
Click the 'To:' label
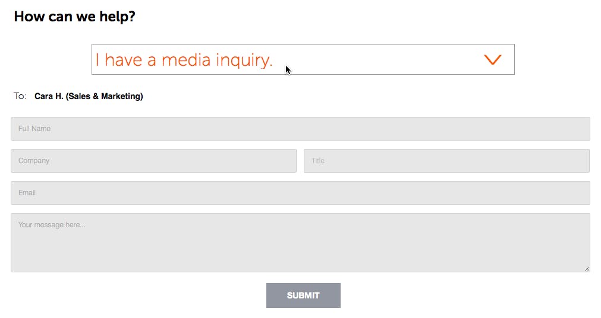click(x=20, y=96)
